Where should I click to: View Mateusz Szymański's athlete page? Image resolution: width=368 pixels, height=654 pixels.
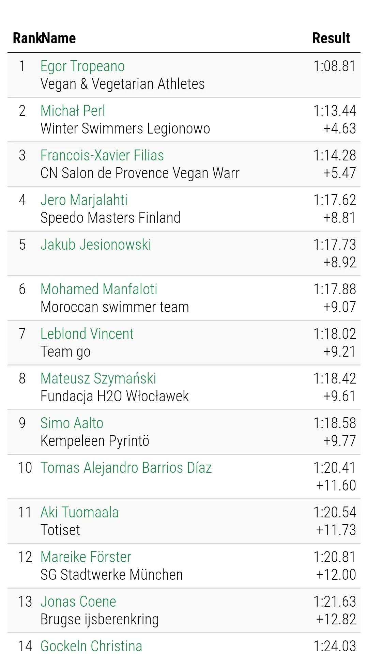[x=98, y=378]
